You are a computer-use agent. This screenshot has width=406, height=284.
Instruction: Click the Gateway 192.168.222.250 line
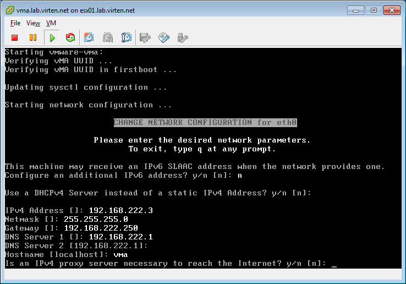pos(72,228)
